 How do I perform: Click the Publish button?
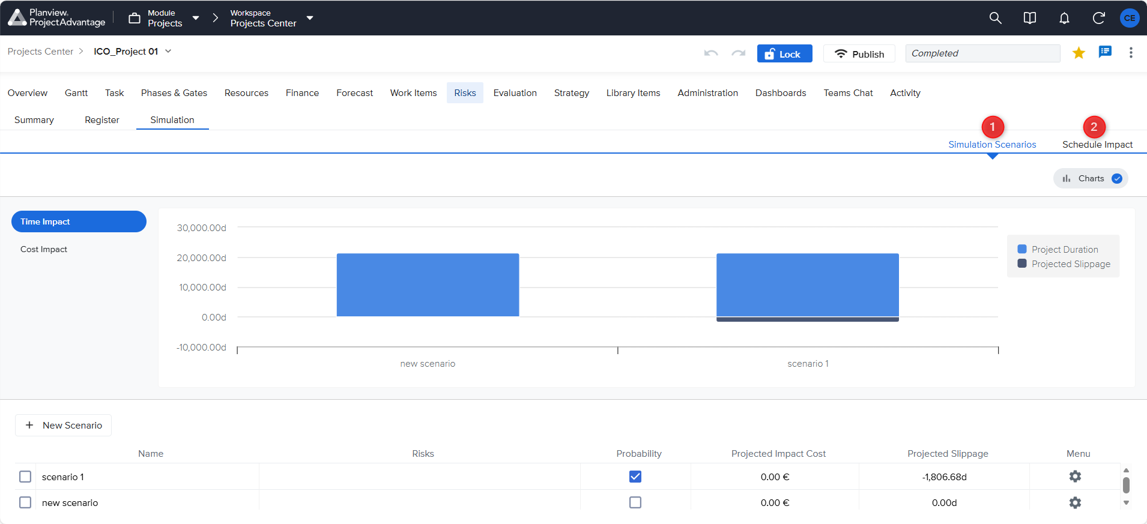pos(859,54)
